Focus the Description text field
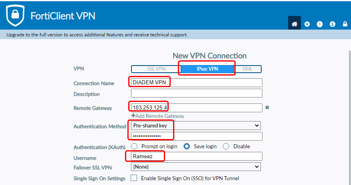The image size is (351, 185). click(196, 93)
